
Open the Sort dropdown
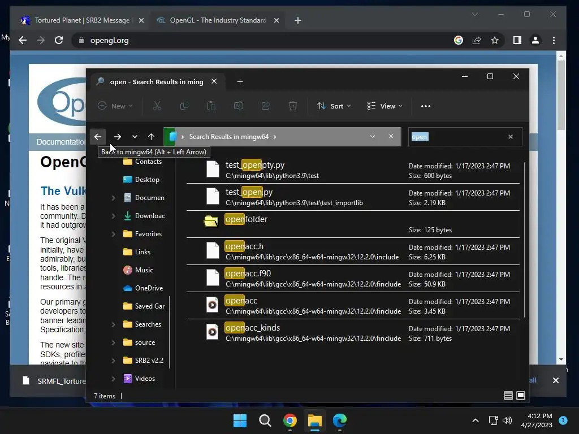[334, 106]
